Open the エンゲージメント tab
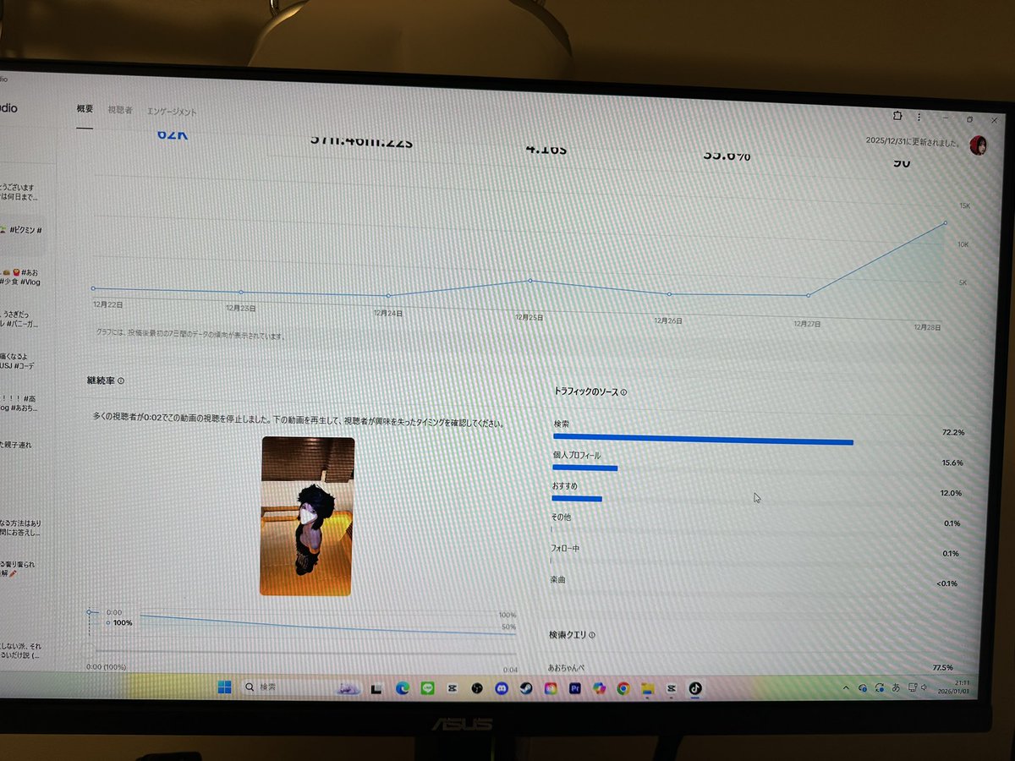The width and height of the screenshot is (1015, 761). (172, 112)
